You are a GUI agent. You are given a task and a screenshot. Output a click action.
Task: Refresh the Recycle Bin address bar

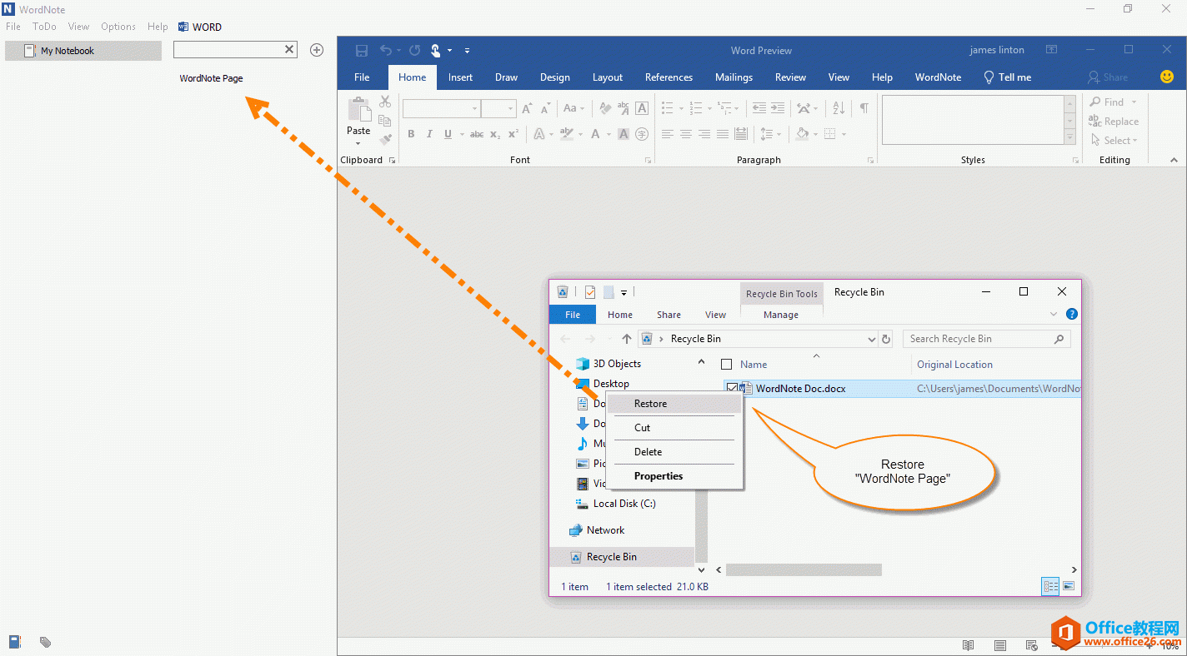coord(886,339)
